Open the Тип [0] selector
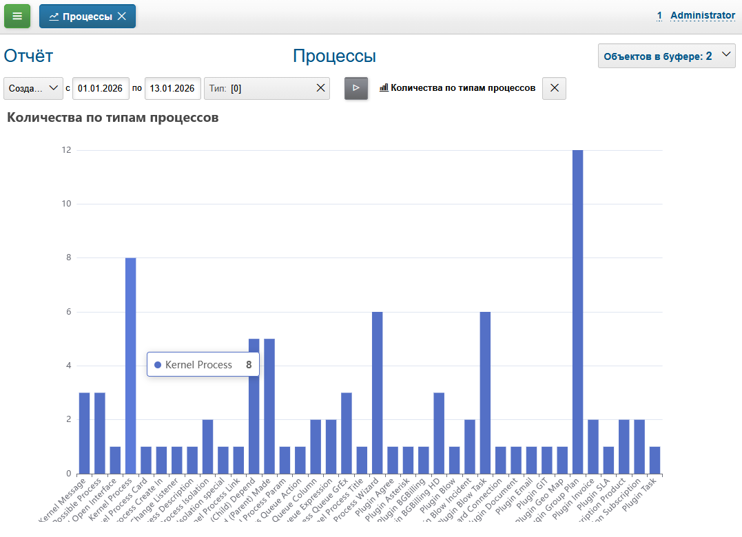Image resolution: width=742 pixels, height=537 pixels. [x=258, y=88]
